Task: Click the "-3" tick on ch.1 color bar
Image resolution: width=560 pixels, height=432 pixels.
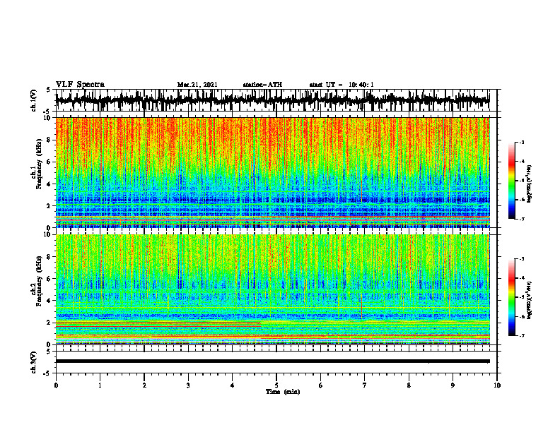Action: (521, 143)
